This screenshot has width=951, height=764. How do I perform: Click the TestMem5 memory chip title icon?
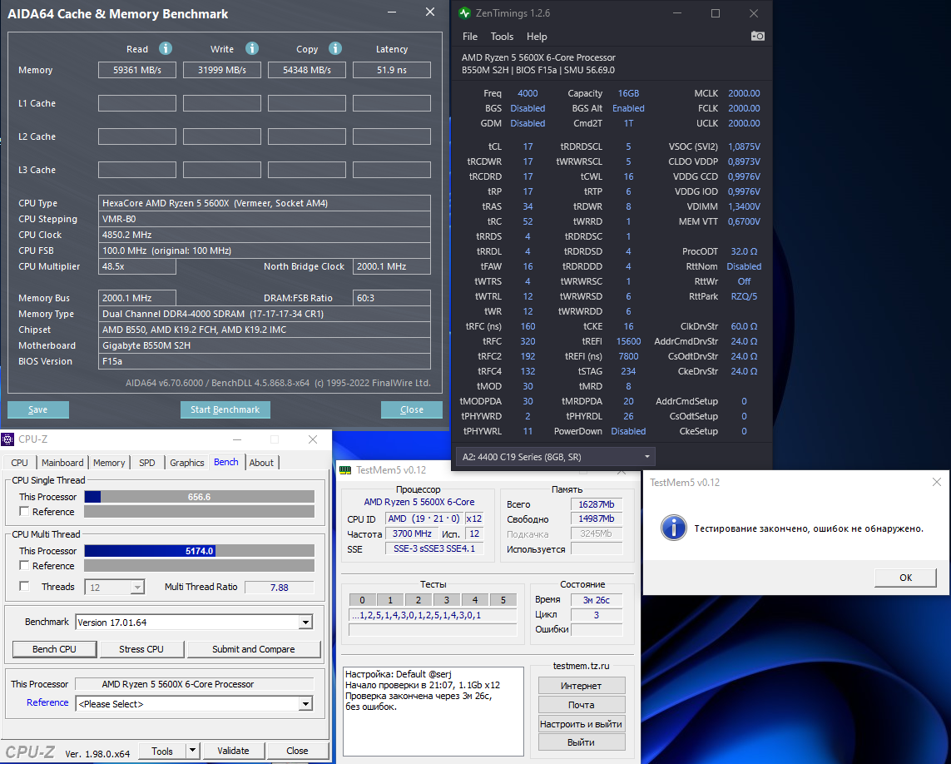click(344, 469)
